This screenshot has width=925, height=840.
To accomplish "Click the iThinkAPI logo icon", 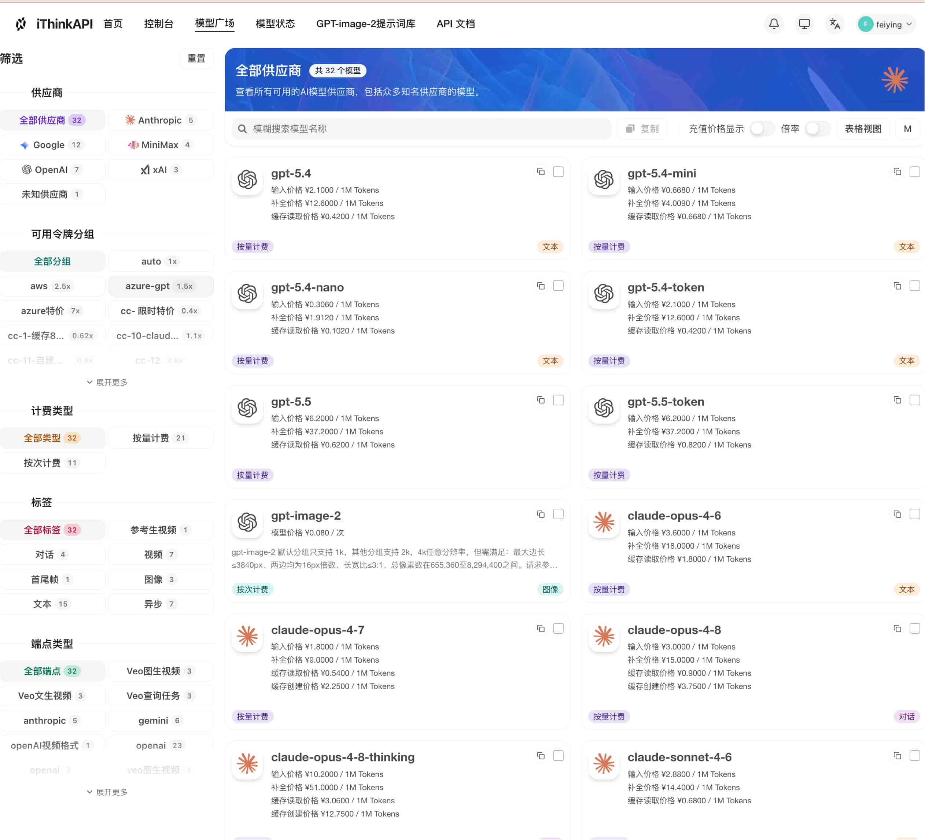I will 21,24.
